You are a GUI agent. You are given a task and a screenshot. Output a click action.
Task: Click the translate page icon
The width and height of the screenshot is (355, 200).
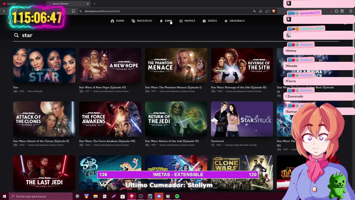pyautogui.click(x=254, y=11)
